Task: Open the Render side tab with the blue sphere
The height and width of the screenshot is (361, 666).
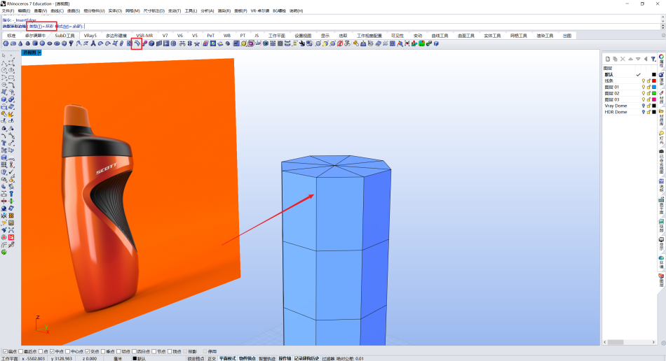Action: pos(661,76)
